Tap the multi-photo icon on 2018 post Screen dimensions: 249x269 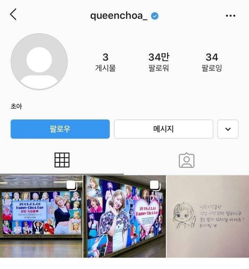click(155, 185)
